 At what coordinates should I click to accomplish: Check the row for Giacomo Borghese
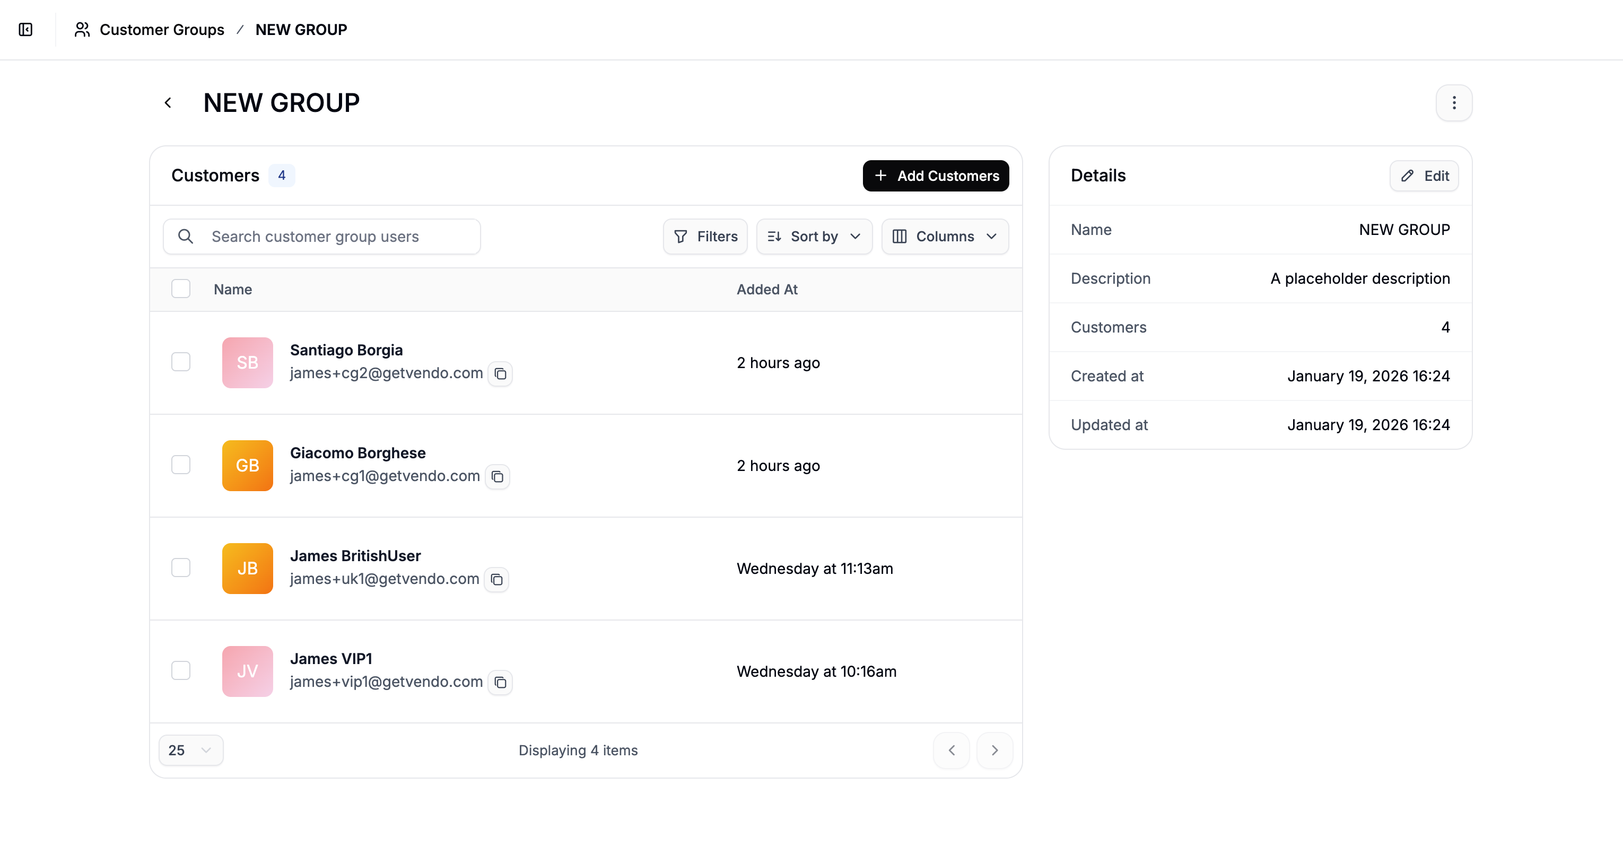click(x=181, y=465)
